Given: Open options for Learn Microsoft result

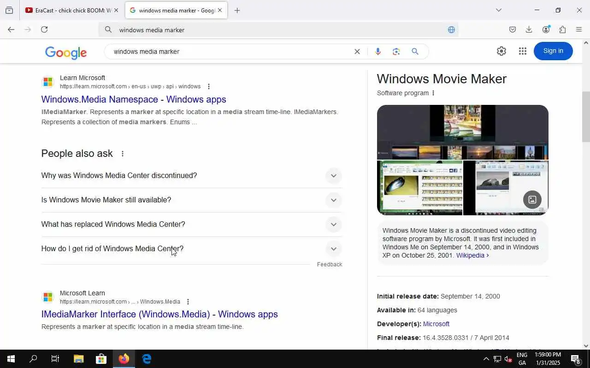Looking at the screenshot, I should pyautogui.click(x=209, y=86).
